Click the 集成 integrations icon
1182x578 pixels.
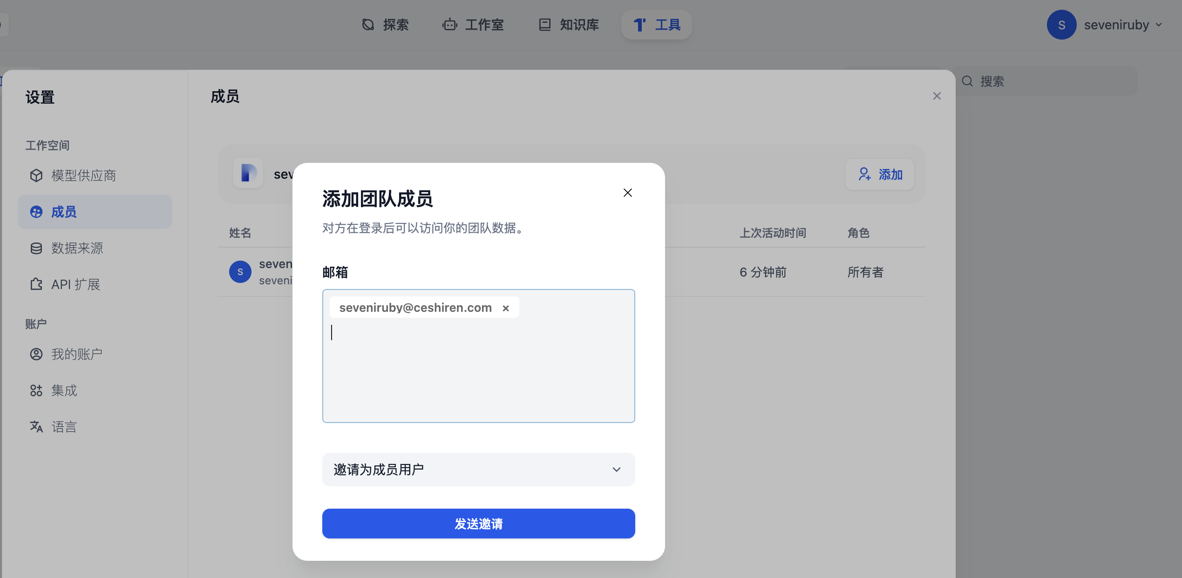tap(36, 390)
